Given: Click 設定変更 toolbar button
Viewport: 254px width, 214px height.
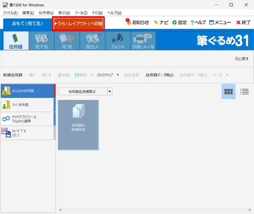Looking at the screenshot, I should pos(132,75).
